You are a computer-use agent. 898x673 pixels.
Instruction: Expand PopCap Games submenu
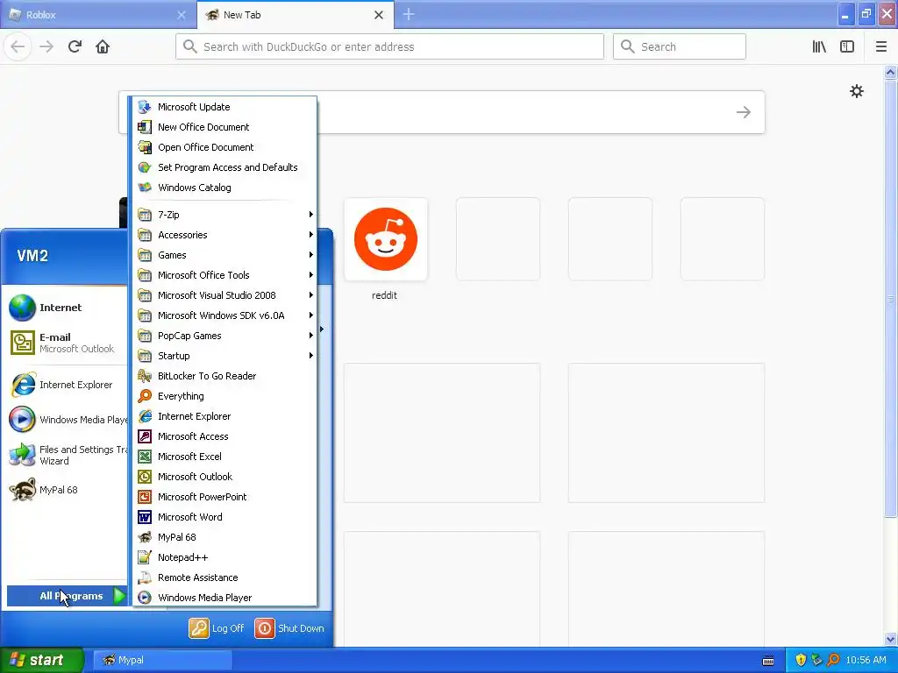(x=224, y=336)
